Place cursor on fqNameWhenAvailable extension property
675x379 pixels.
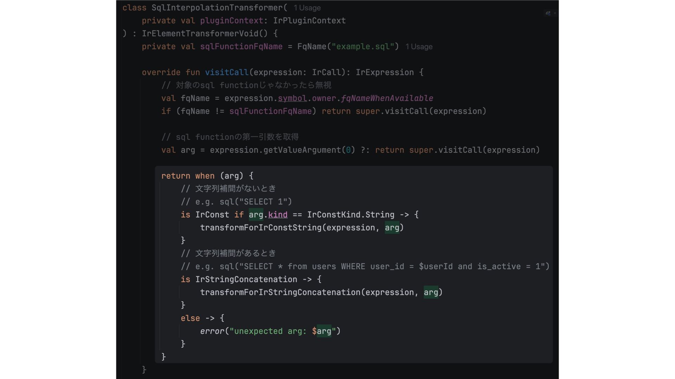387,98
